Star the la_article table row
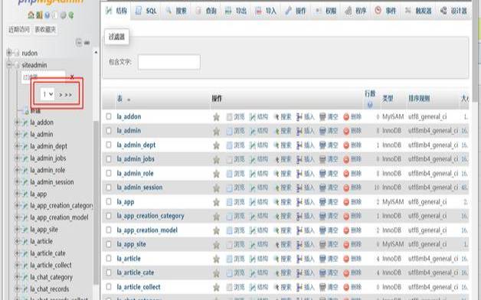Screen dimensions: 481x300 click(x=216, y=259)
